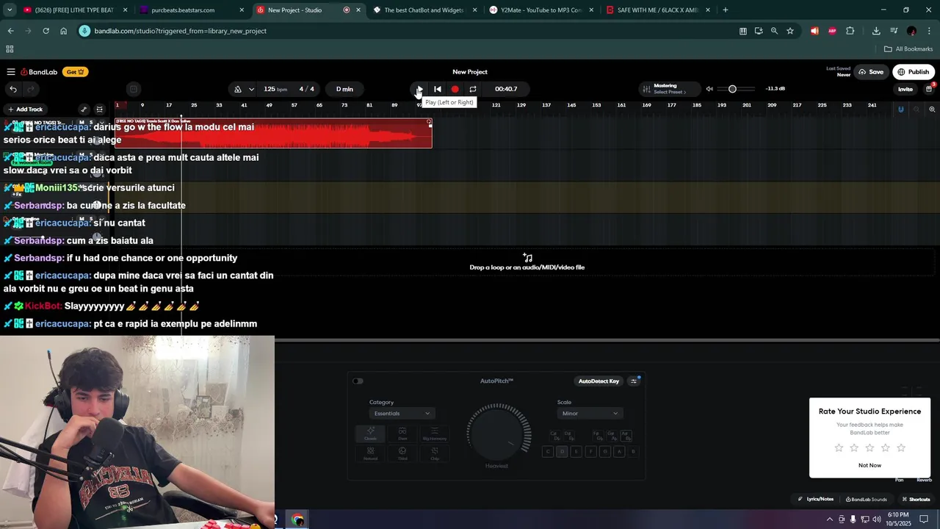Open Lyrics/Notes panel

[x=816, y=500]
